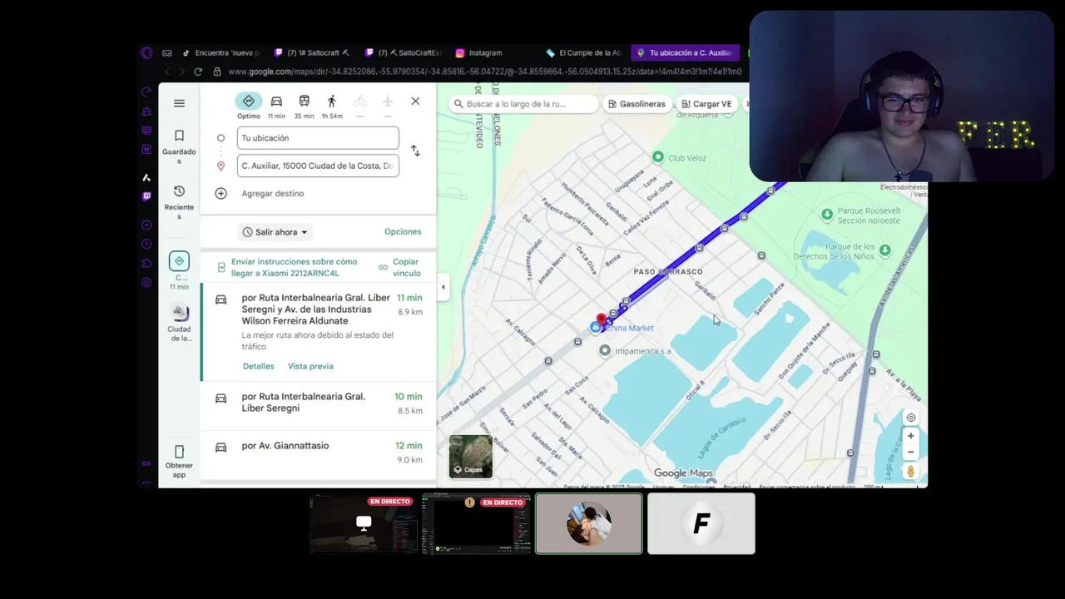Send directions to Xiaomi 2212ARNC4L

pos(294,267)
